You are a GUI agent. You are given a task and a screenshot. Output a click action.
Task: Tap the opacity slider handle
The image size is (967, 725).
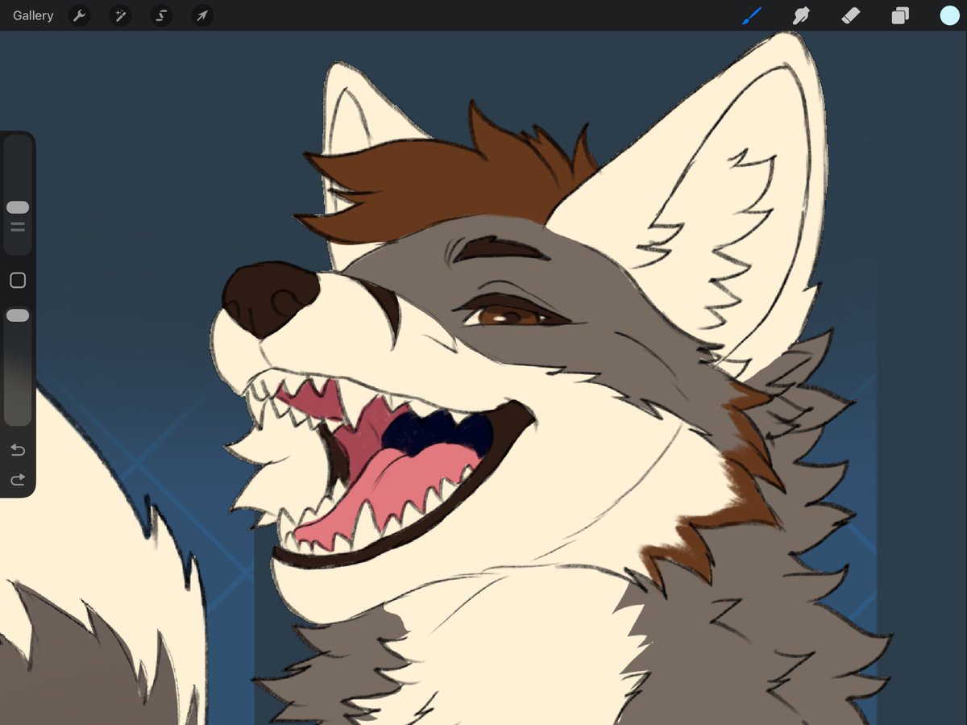(17, 315)
